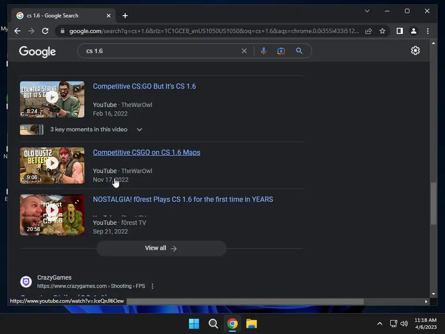Open the clock showing 11:18 AM
The width and height of the screenshot is (445, 334).
pos(425,324)
